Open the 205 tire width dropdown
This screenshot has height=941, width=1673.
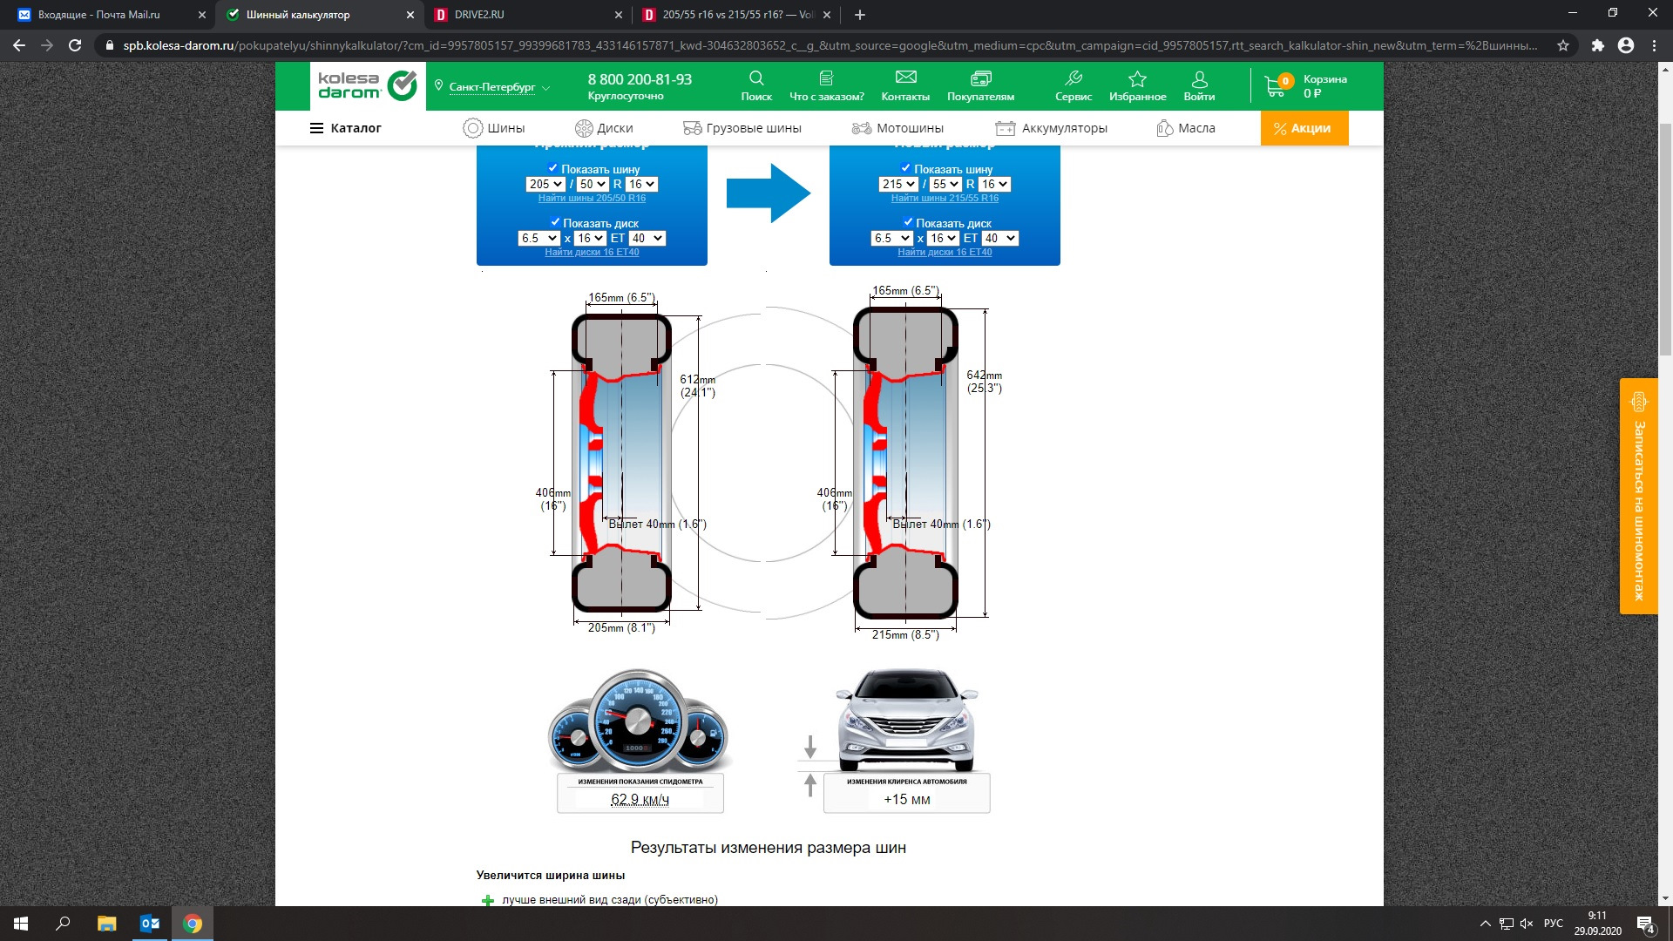[x=546, y=184]
